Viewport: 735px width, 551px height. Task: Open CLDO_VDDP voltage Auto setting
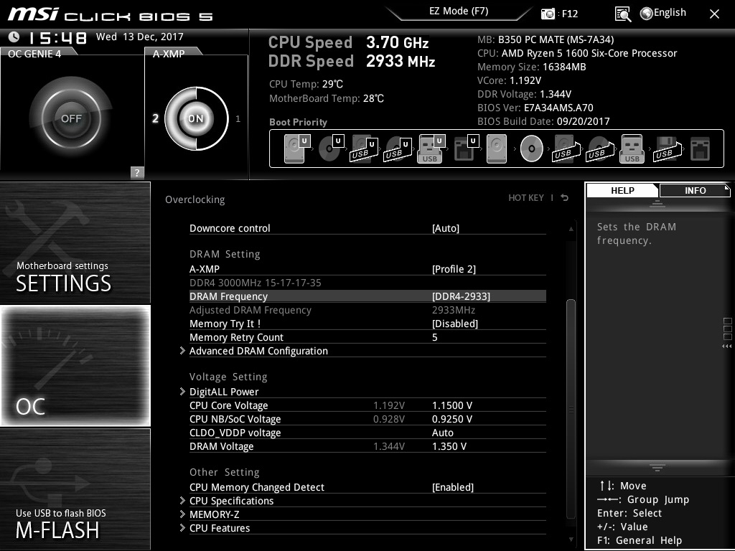(367, 433)
